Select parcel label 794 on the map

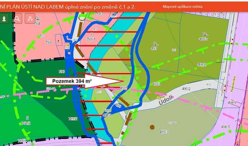click(x=37, y=24)
